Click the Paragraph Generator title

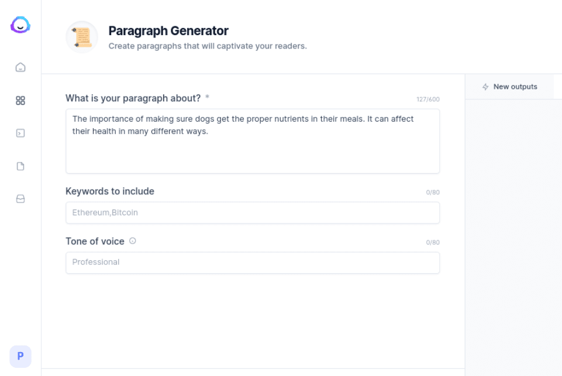(x=168, y=30)
